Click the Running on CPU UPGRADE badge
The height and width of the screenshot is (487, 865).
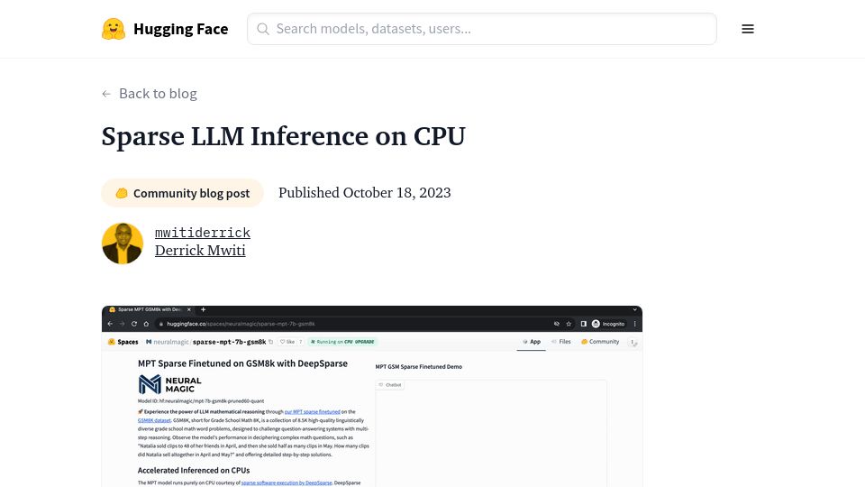[x=342, y=342]
